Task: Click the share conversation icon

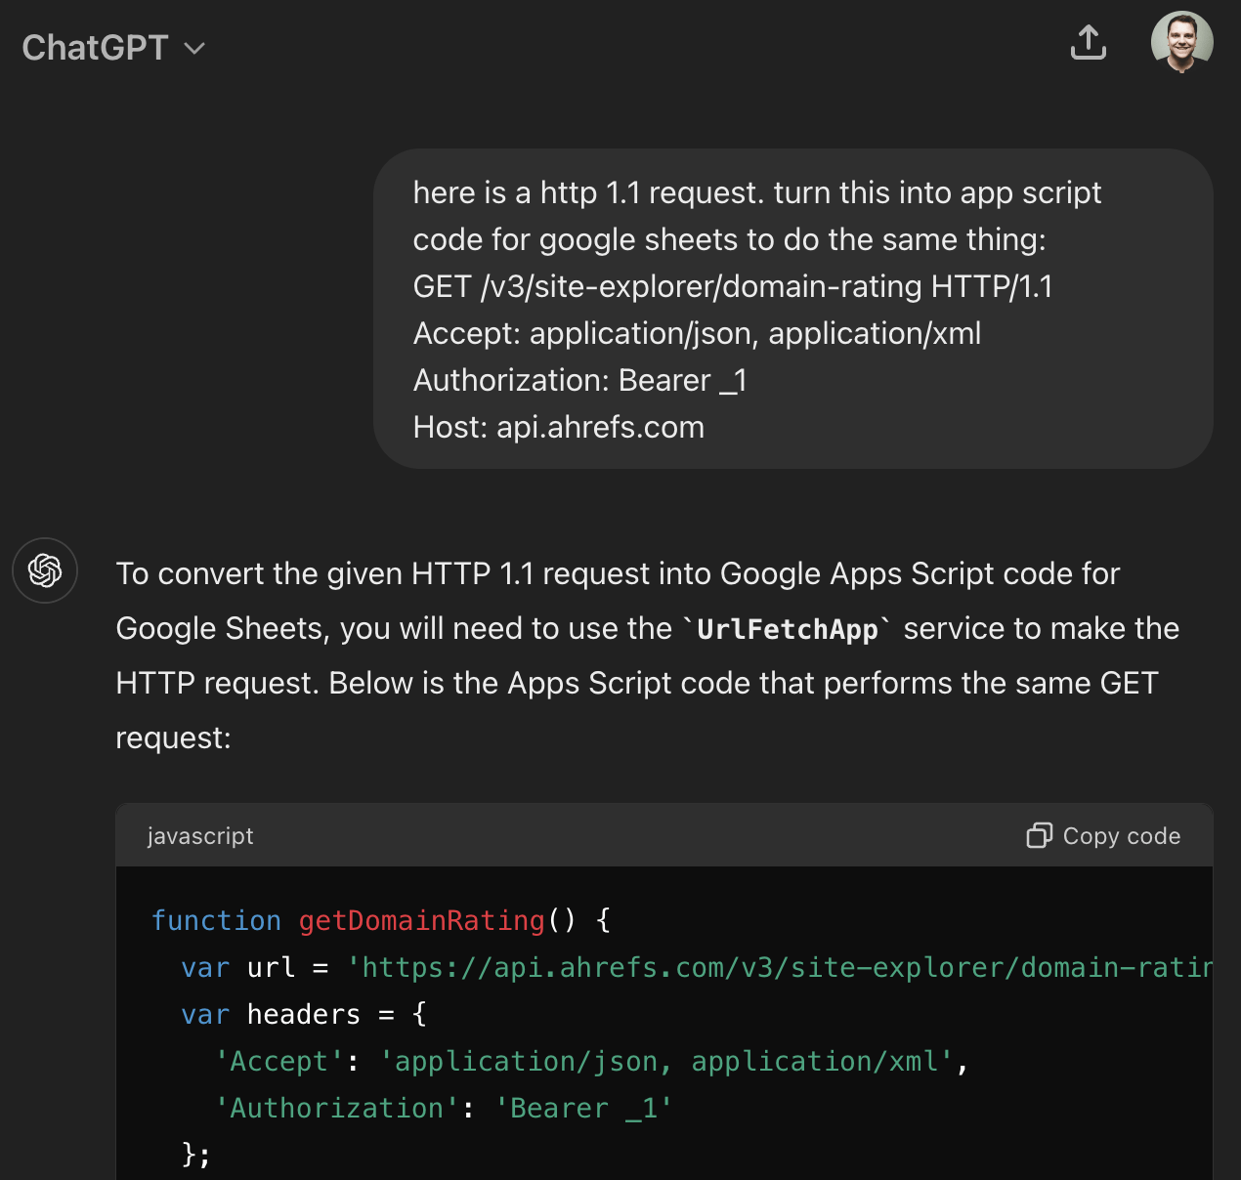Action: (x=1089, y=43)
